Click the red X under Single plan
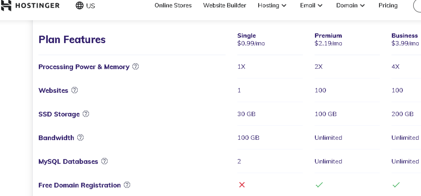Image resolution: width=421 pixels, height=196 pixels. (x=242, y=185)
